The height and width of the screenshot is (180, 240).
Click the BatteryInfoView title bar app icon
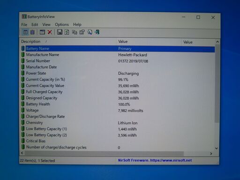click(x=24, y=16)
